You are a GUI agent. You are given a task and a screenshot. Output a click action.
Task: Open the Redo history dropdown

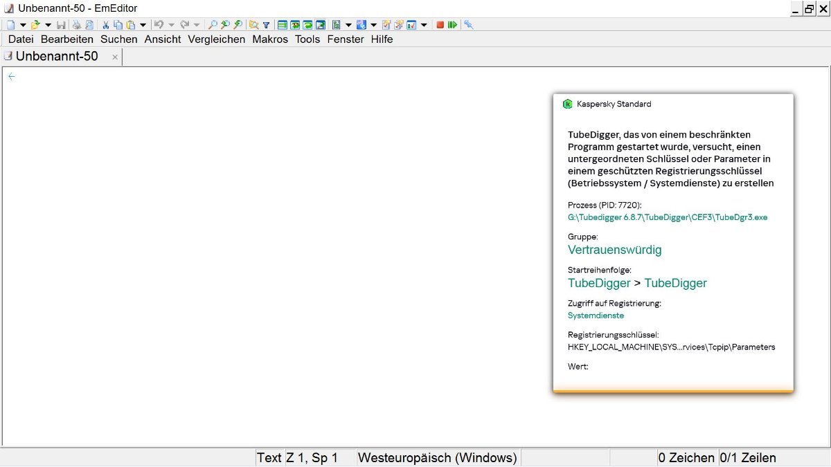tap(196, 25)
